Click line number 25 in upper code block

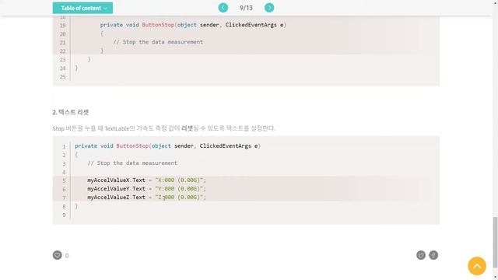[62, 77]
